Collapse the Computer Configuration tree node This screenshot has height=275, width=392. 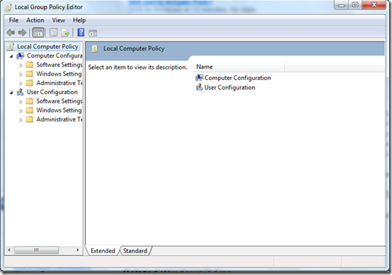[11, 56]
